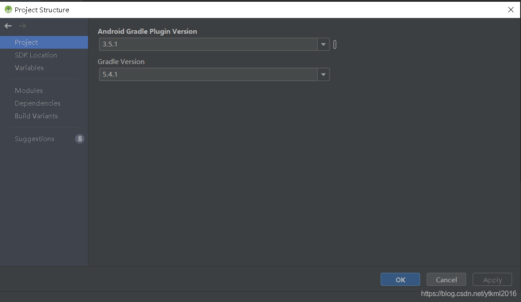
Task: Click into the Gradle version field showing 5.4.1
Action: (x=208, y=75)
